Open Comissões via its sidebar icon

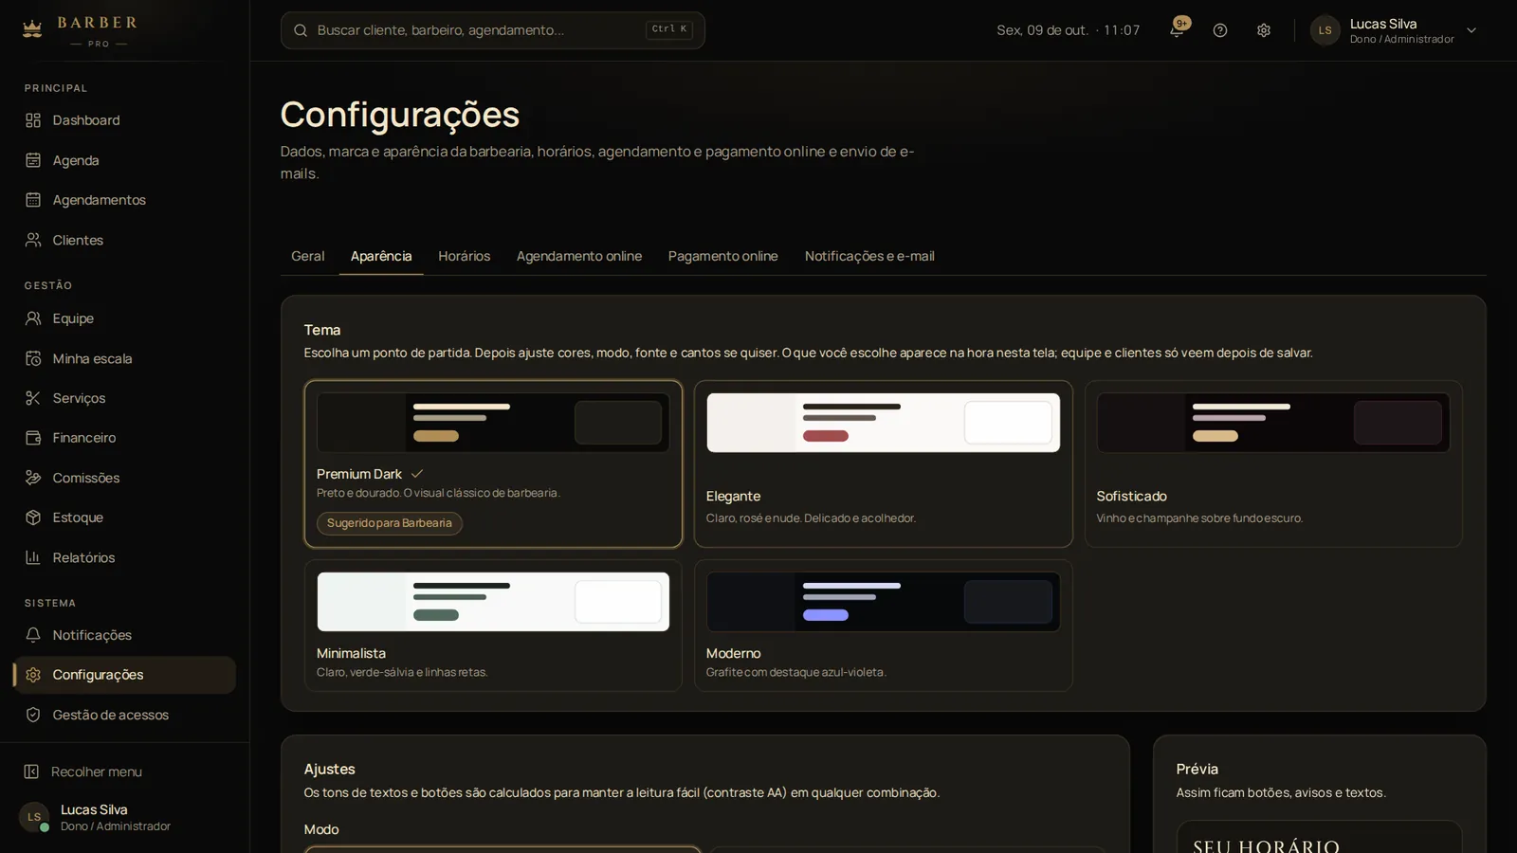(x=33, y=478)
